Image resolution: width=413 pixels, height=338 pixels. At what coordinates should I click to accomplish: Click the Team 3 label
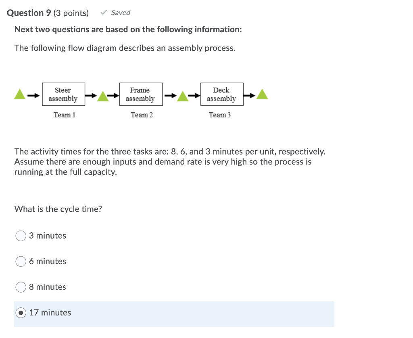[x=219, y=115]
